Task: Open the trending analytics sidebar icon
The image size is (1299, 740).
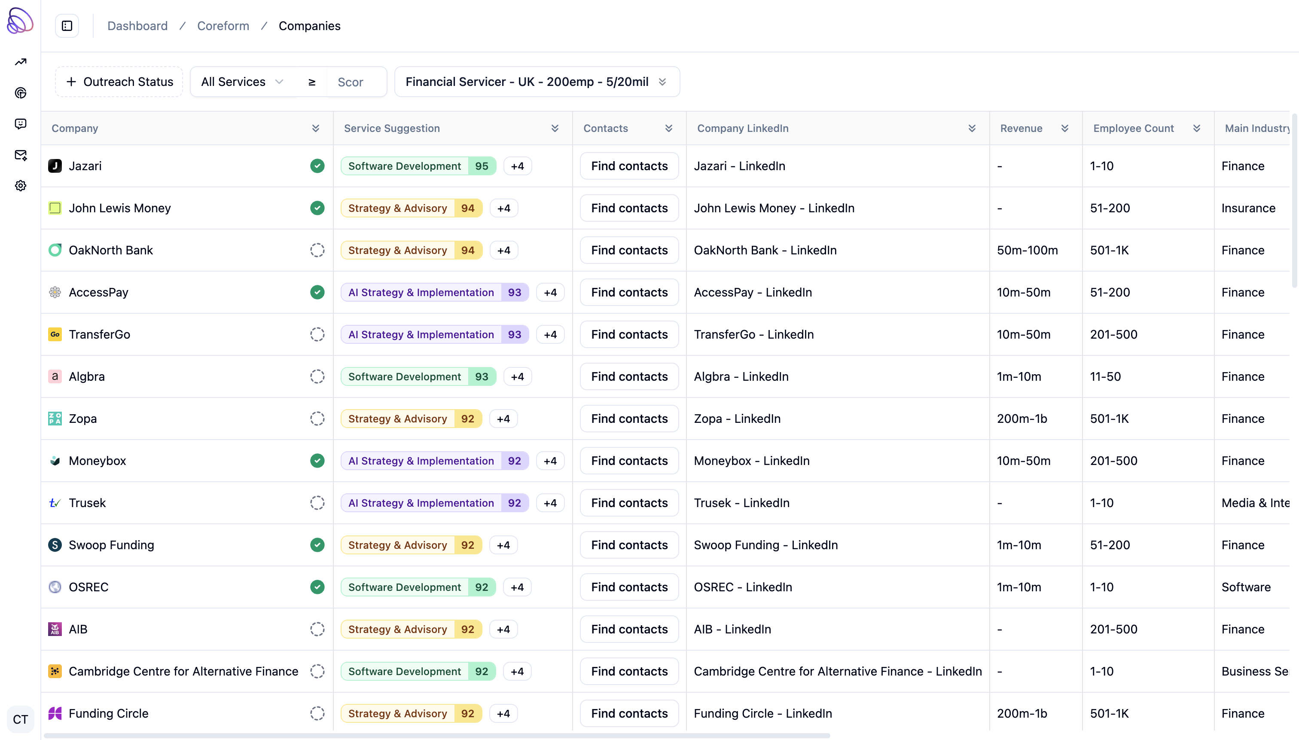Action: point(20,62)
